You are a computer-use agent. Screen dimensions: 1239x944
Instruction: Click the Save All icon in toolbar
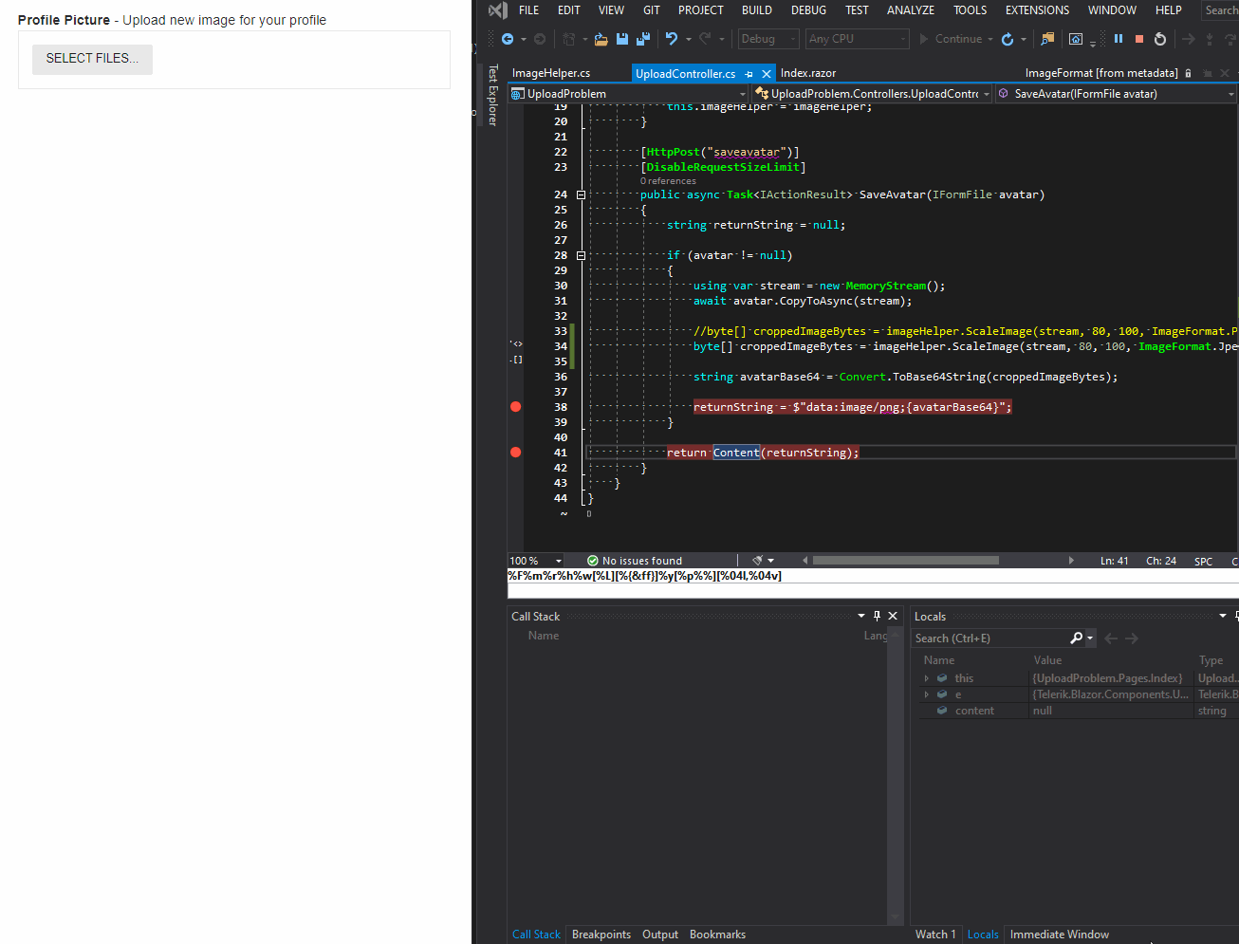point(642,39)
